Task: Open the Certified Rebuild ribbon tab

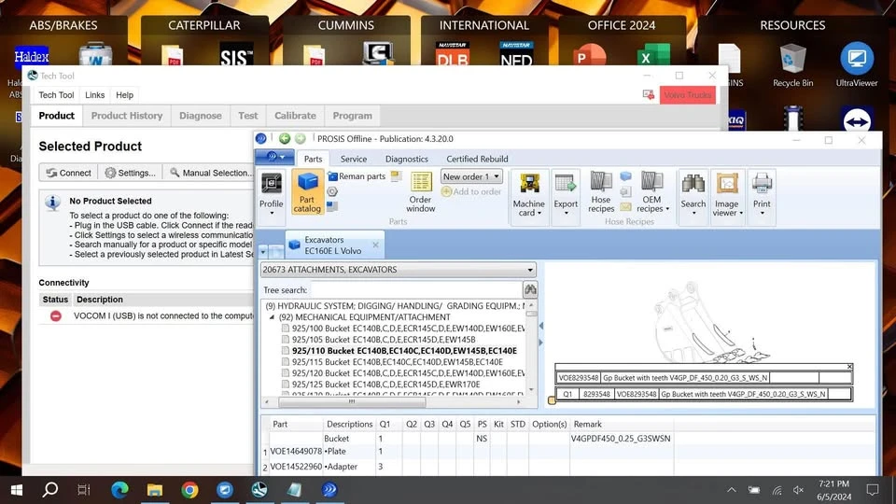Action: tap(477, 159)
